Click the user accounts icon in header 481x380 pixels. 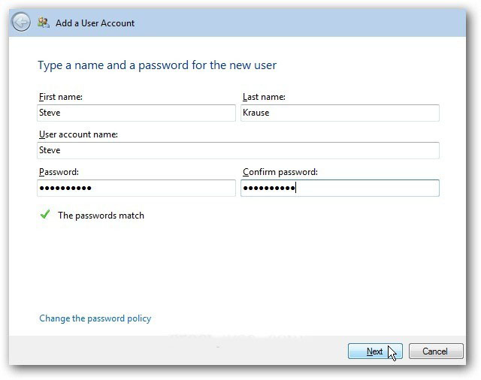pyautogui.click(x=44, y=23)
